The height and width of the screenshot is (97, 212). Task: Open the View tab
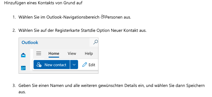72,54
